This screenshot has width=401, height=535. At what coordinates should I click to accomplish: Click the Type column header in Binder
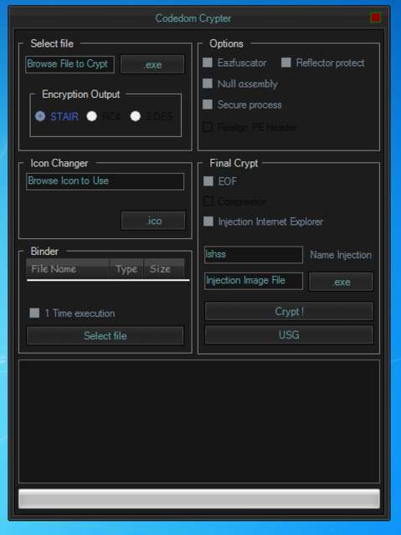[126, 269]
